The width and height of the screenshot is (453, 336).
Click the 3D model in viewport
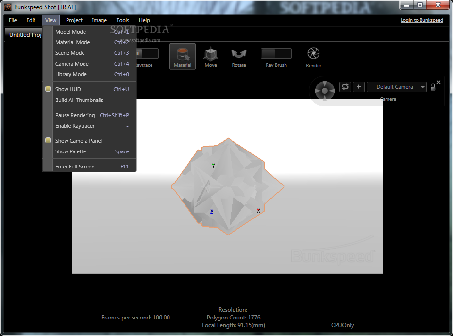(x=228, y=186)
